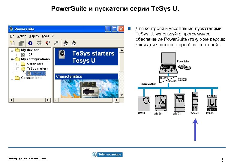Click the Characteristics section header
234x162 pixels.
point(87,76)
